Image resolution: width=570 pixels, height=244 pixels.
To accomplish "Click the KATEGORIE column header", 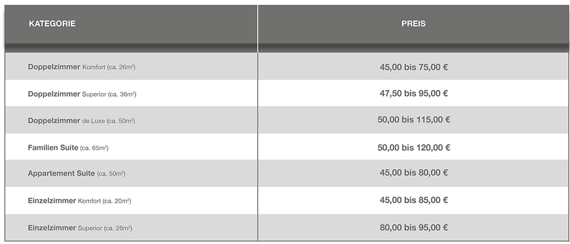I will (52, 24).
